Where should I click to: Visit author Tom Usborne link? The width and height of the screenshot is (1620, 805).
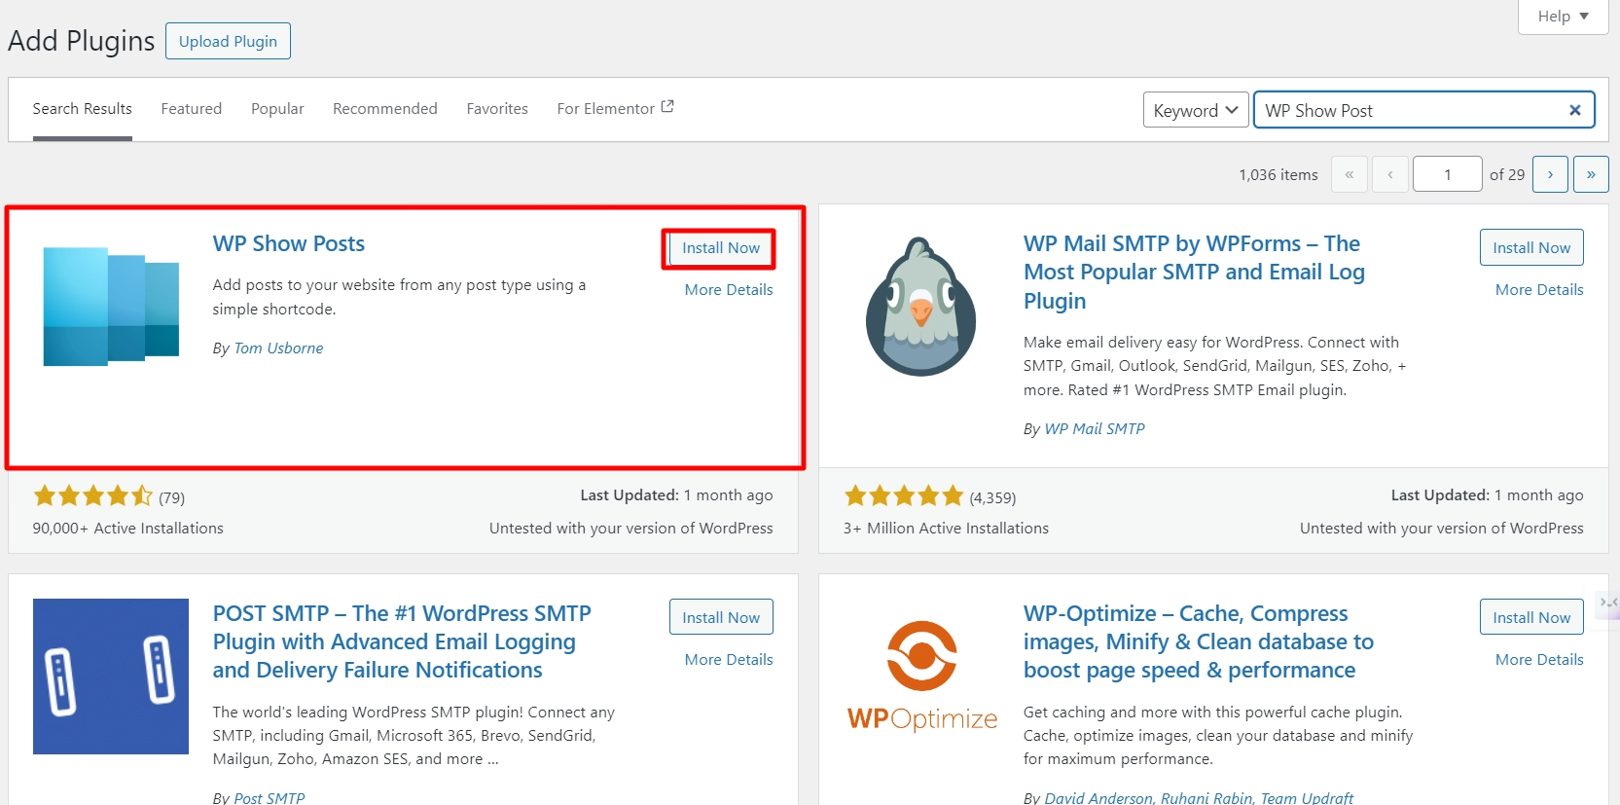pos(278,348)
